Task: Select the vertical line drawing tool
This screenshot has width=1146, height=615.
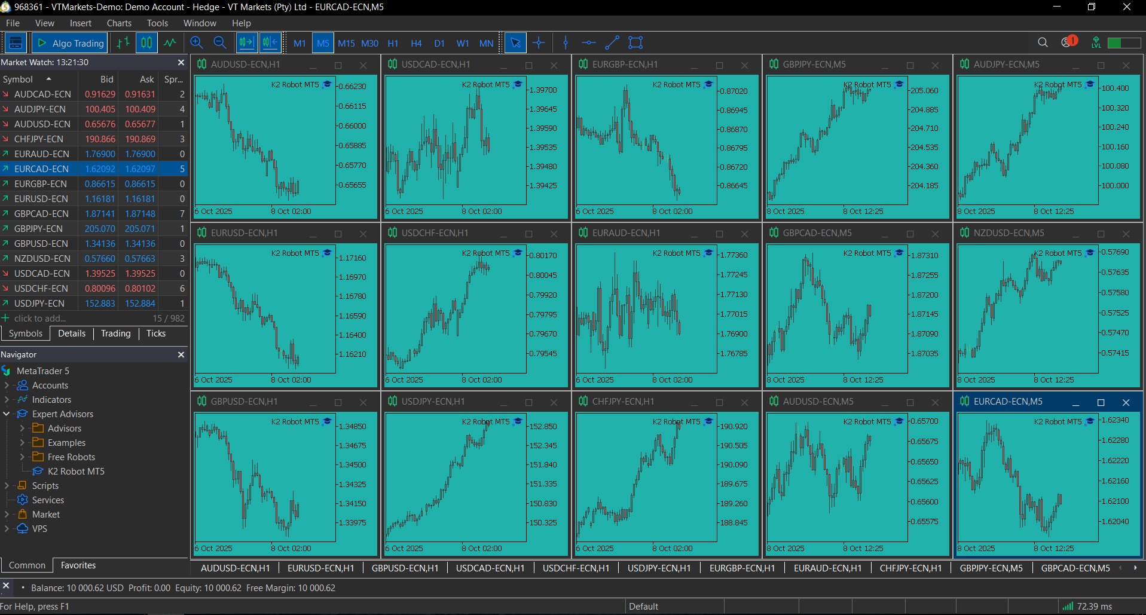Action: [566, 43]
